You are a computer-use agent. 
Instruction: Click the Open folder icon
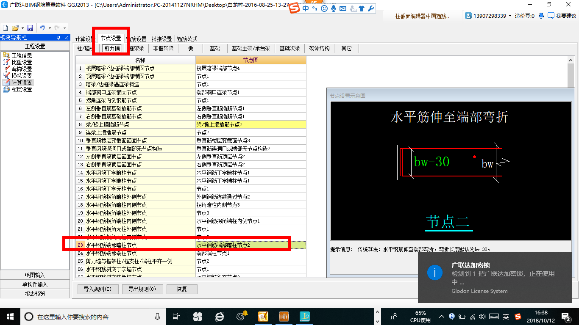[15, 28]
